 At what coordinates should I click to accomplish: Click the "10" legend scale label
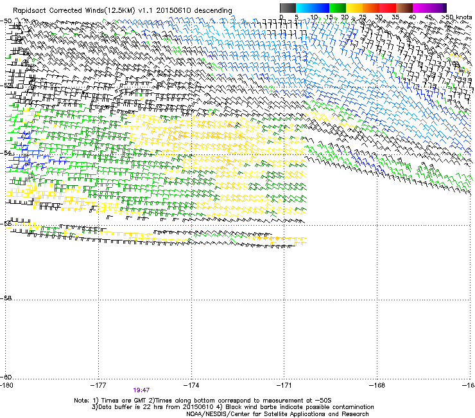coord(314,17)
